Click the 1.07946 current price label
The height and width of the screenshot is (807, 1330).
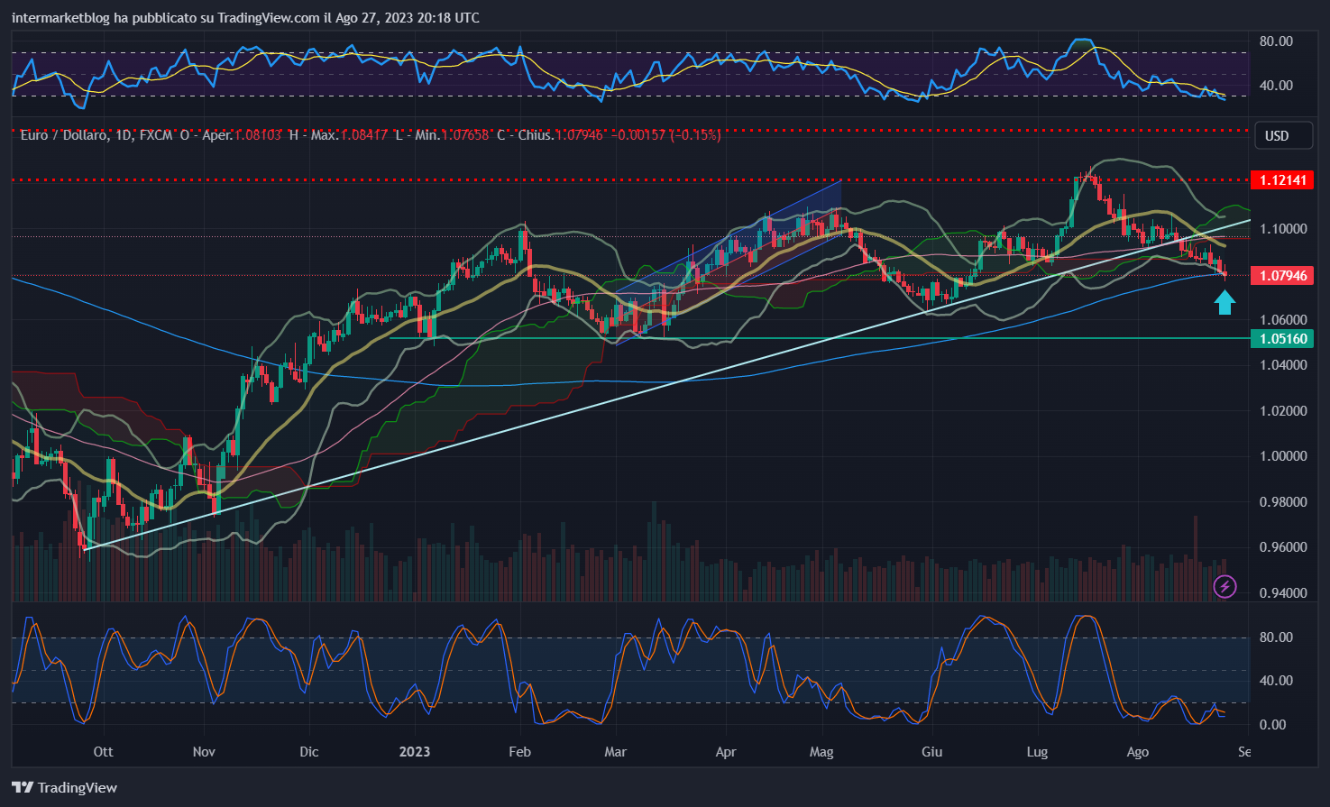pyautogui.click(x=1283, y=275)
